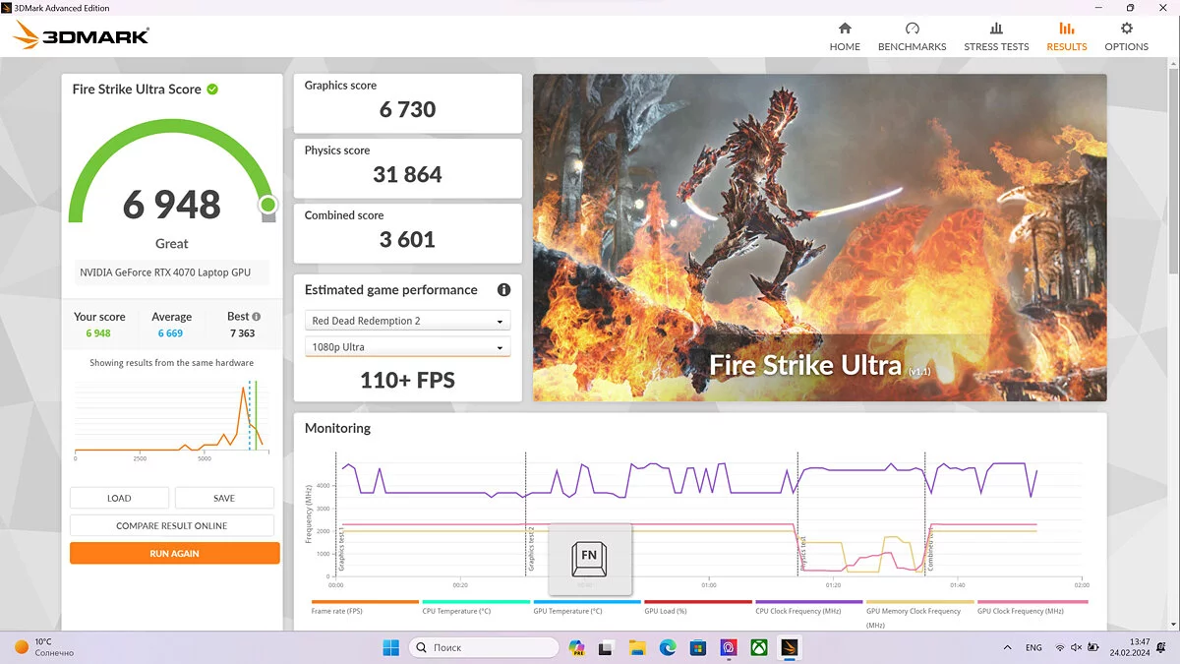Screen dimensions: 1180x664
Task: Open the 1080p Ultra resolution dropdown
Action: tap(407, 347)
